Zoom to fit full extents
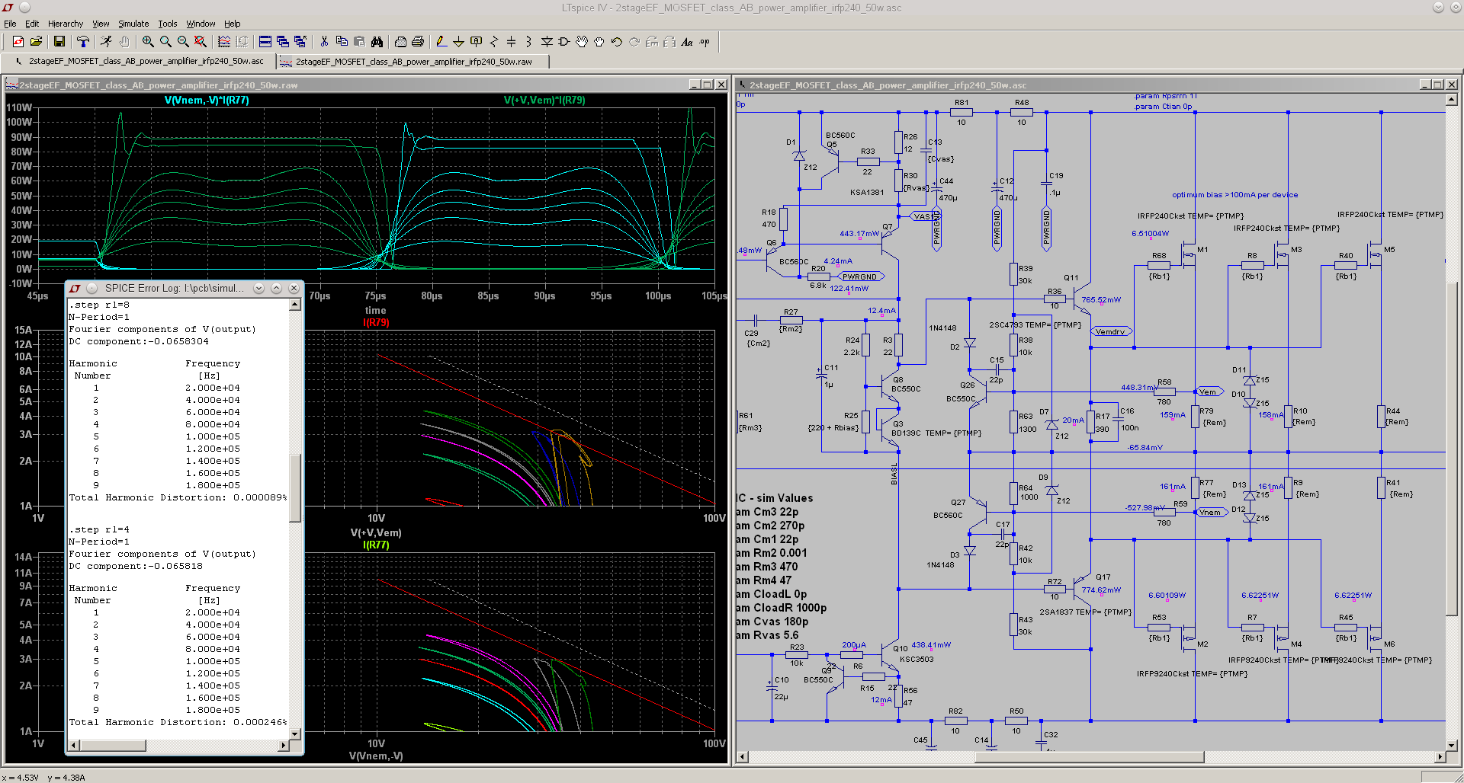1464x783 pixels. [x=201, y=42]
